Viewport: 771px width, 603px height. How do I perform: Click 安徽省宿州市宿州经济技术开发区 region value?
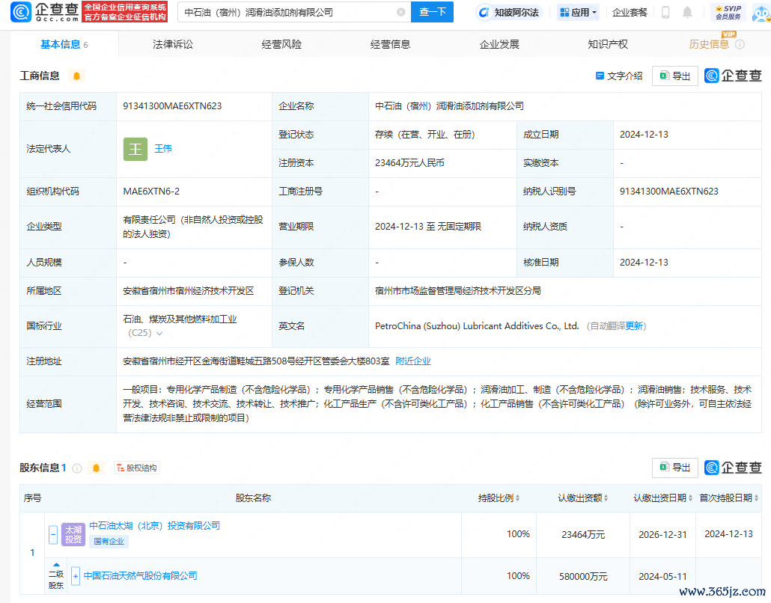189,291
